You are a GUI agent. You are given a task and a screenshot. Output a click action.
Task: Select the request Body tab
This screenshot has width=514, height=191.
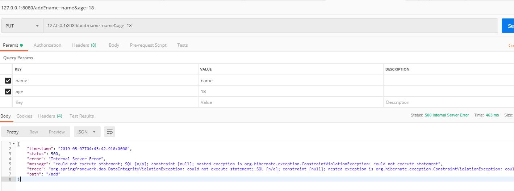pos(114,45)
